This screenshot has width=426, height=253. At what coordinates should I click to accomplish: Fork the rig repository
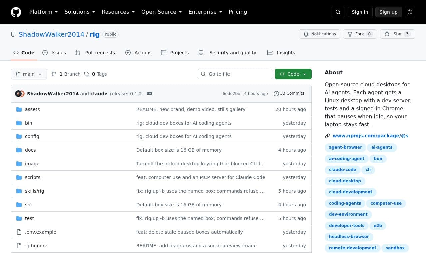tap(360, 34)
